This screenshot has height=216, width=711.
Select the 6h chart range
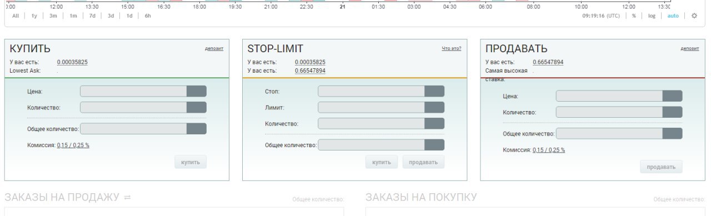point(148,16)
